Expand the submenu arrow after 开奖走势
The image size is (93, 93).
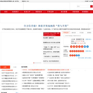coord(56,12)
